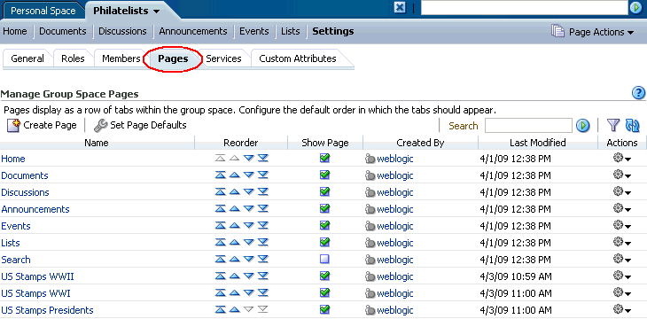This screenshot has width=647, height=319.
Task: Move US Stamps Presidents page up one
Action: click(x=234, y=309)
